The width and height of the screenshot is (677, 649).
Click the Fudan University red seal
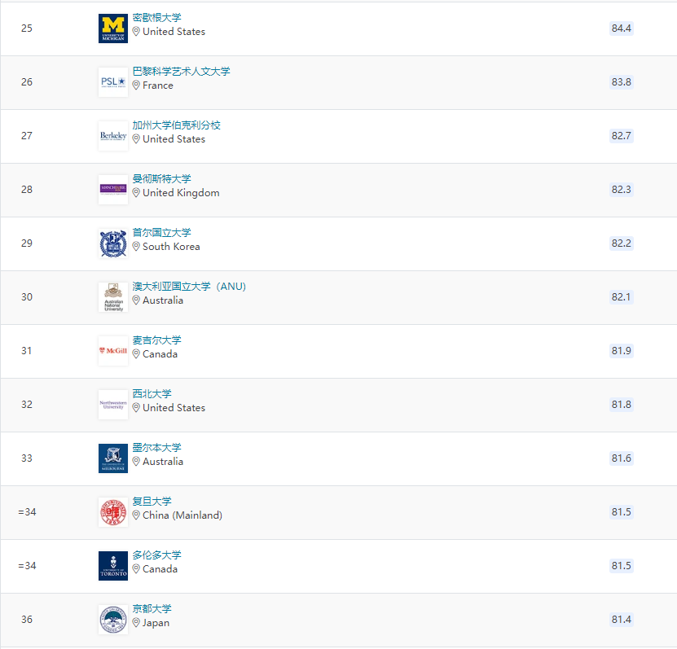(x=113, y=512)
